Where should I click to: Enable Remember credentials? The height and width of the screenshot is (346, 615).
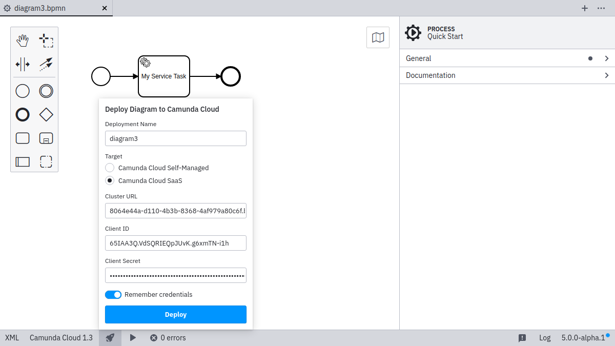coord(113,294)
